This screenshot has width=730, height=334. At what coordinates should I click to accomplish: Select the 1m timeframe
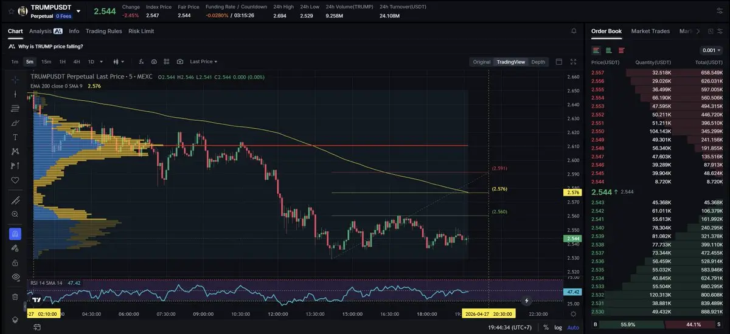pyautogui.click(x=15, y=61)
